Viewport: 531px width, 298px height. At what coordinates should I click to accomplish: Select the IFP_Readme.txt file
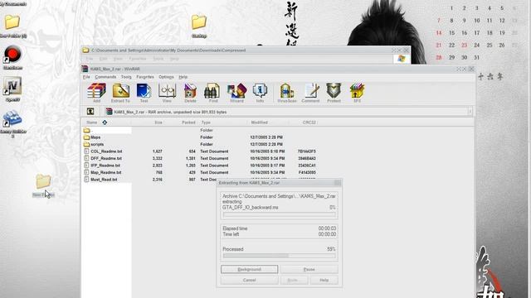coord(105,166)
